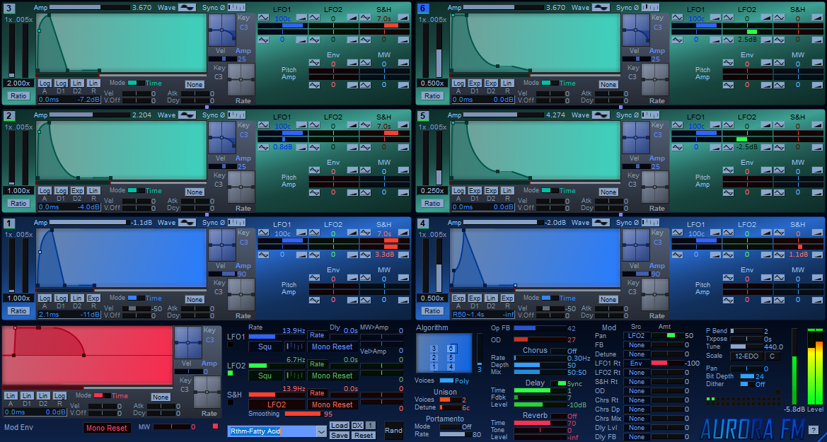
Task: Click the Ratio button of operator 3
Action: (18, 96)
